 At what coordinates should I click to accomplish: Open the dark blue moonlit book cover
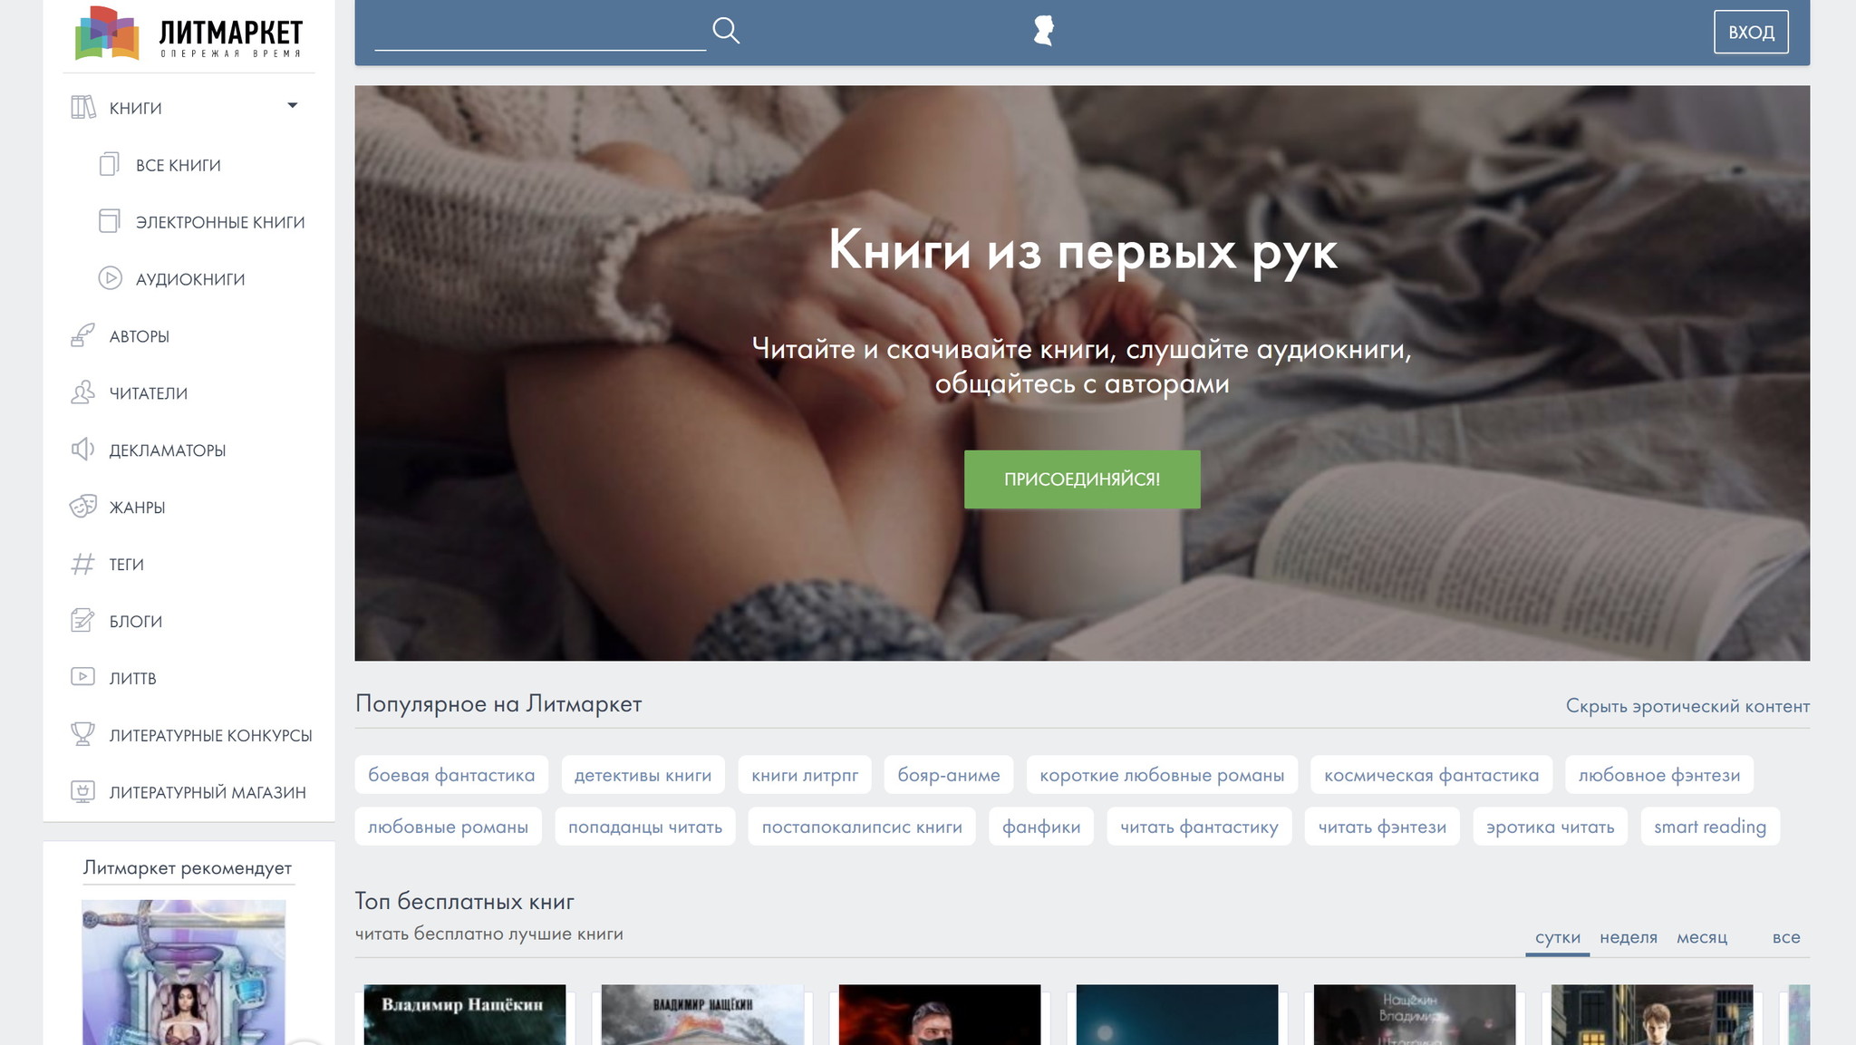pyautogui.click(x=1177, y=1014)
